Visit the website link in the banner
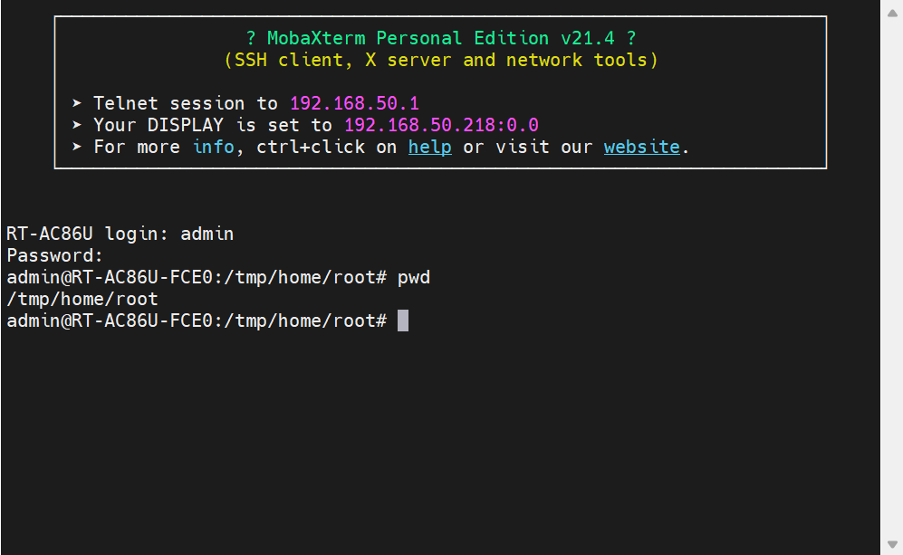This screenshot has width=903, height=555. (x=641, y=147)
